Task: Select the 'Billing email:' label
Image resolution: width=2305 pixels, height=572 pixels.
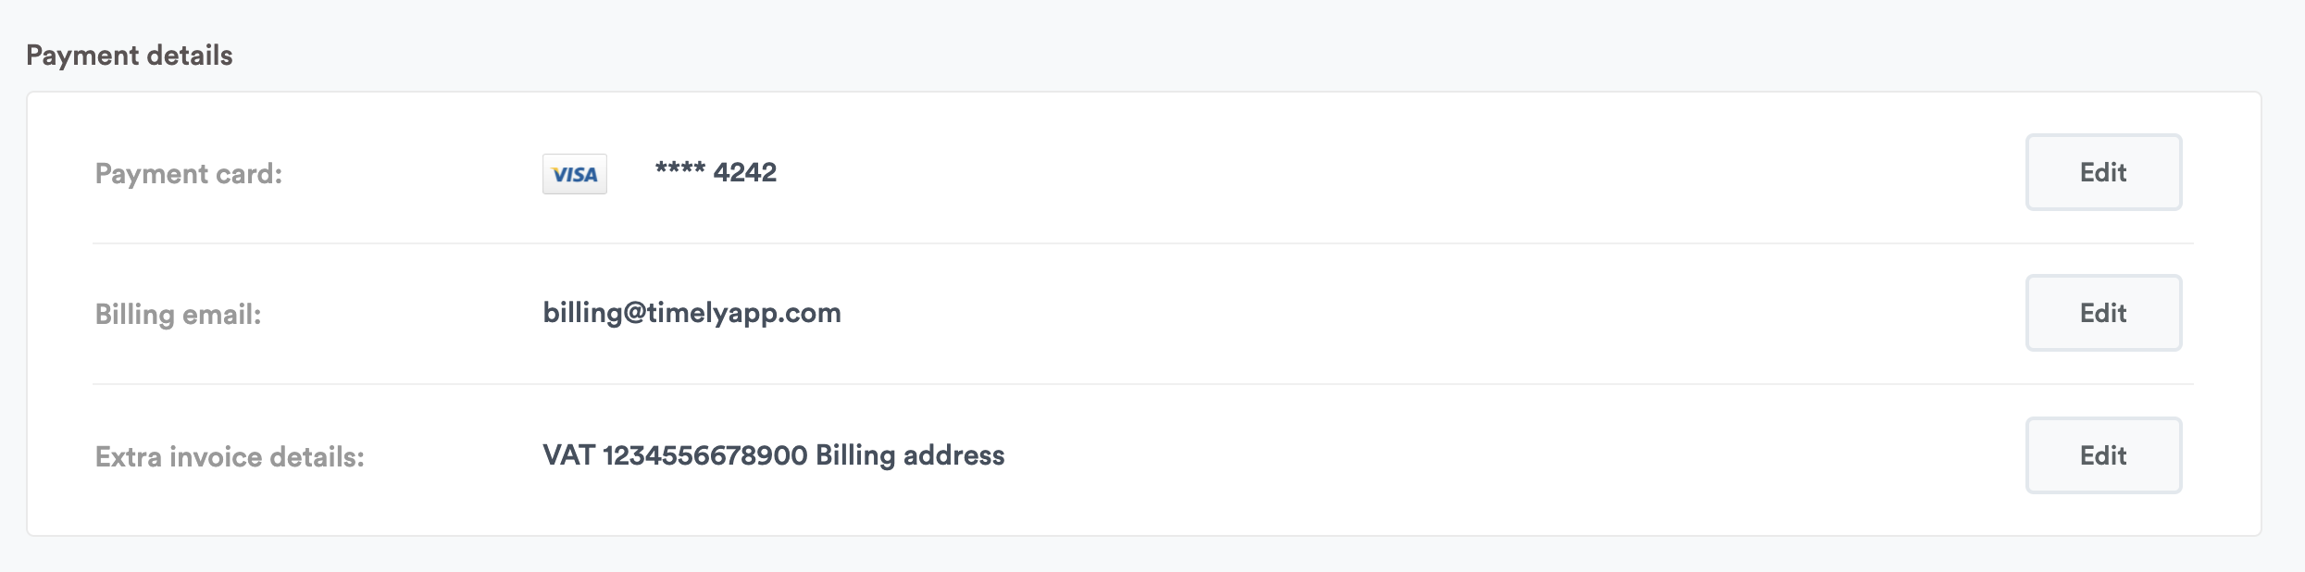Action: (x=178, y=315)
